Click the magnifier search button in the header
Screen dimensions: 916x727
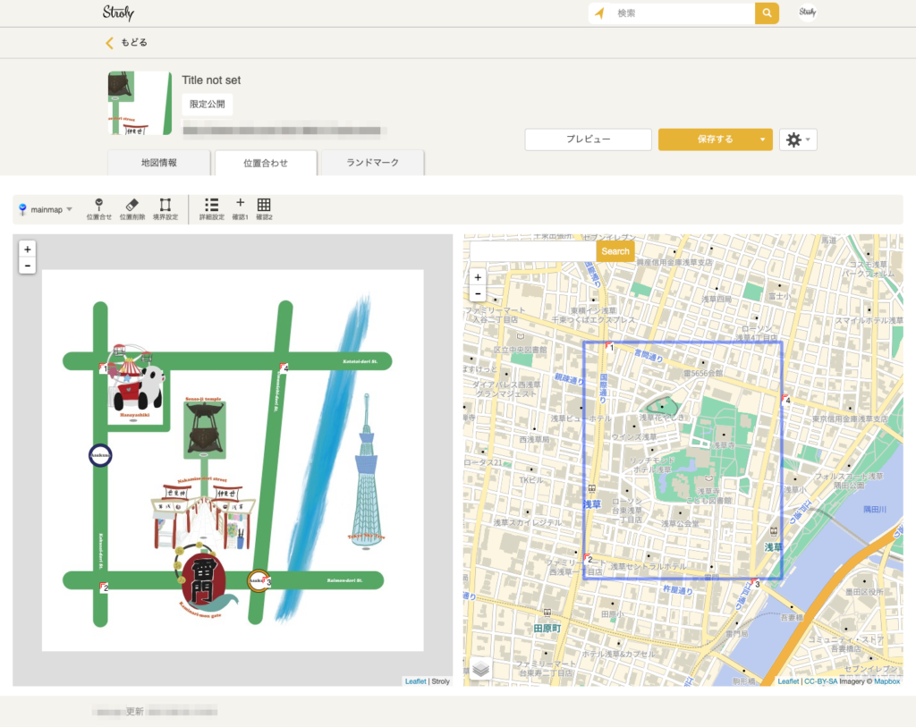(x=767, y=13)
